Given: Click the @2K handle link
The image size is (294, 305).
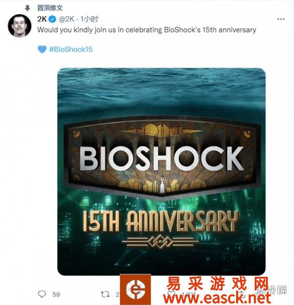Looking at the screenshot, I should pos(66,19).
